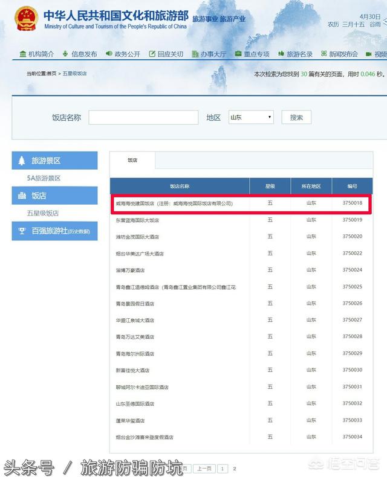
Task: Jump to page 1 of results
Action: point(223,468)
